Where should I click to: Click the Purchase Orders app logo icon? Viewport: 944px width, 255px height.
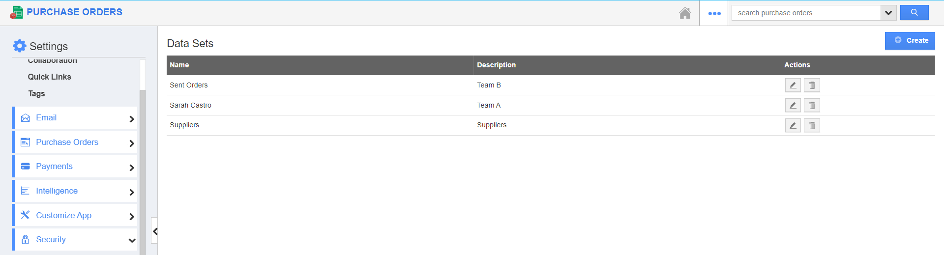(17, 12)
